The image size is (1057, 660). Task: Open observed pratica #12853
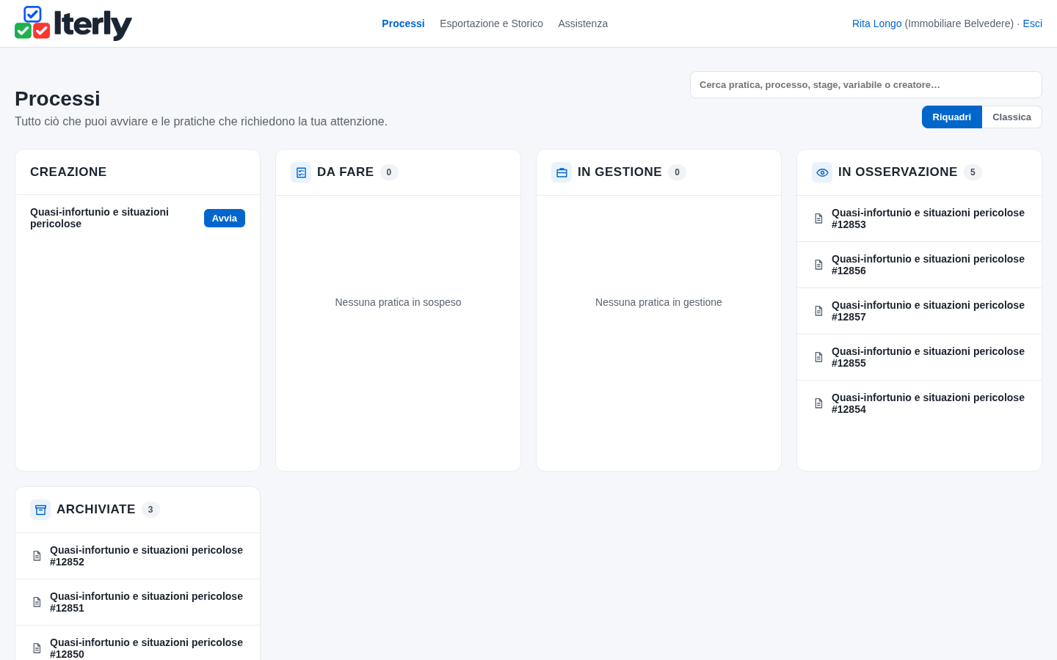(919, 219)
